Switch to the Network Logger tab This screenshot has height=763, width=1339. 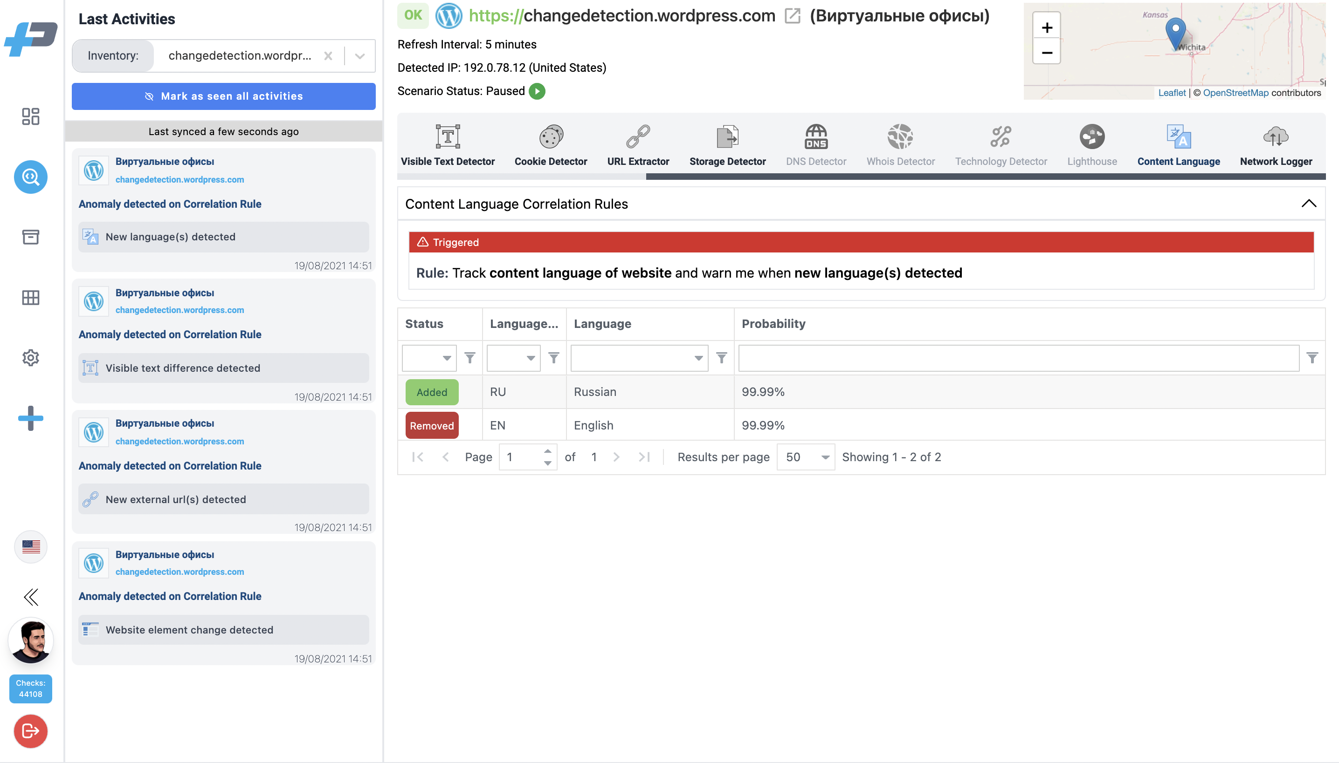pyautogui.click(x=1276, y=146)
